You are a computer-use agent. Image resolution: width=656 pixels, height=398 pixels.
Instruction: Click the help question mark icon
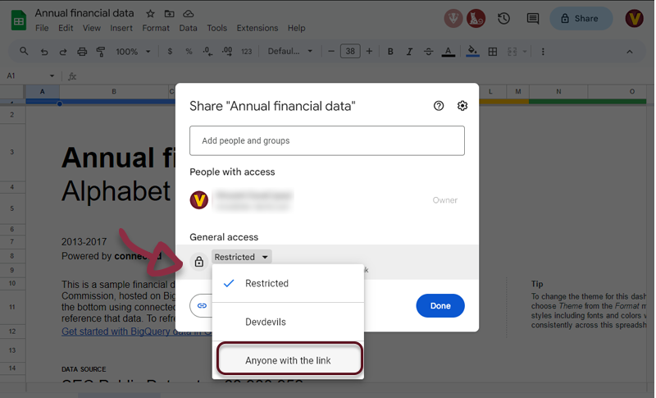pos(439,106)
